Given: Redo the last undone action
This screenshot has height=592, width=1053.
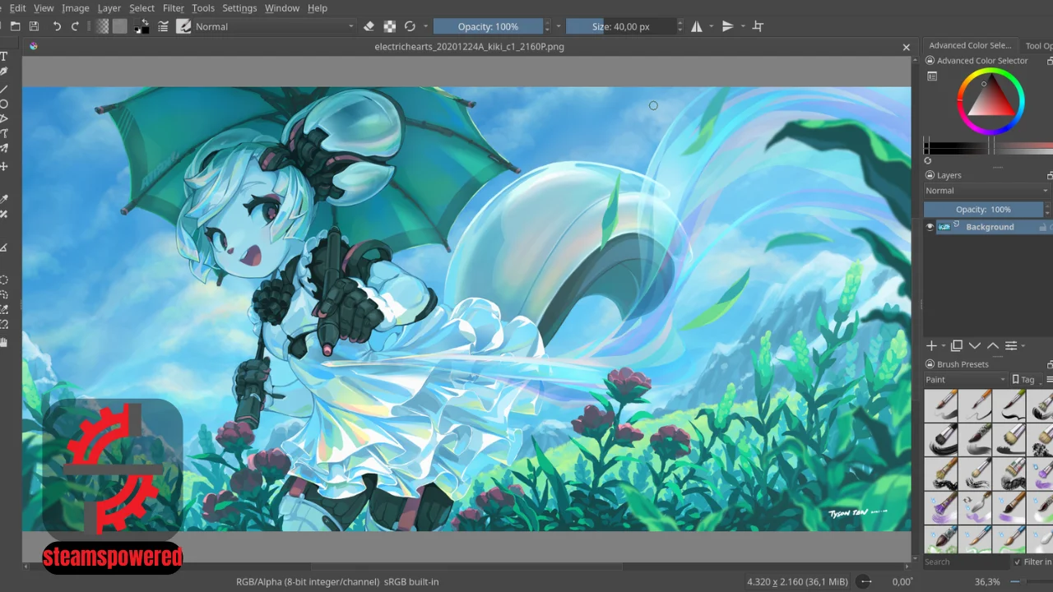Looking at the screenshot, I should coord(75,26).
